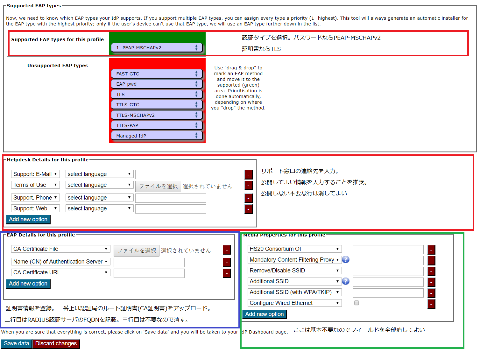480x352 pixels.
Task: Open the Terms of Use option dropdown
Action: click(35, 185)
